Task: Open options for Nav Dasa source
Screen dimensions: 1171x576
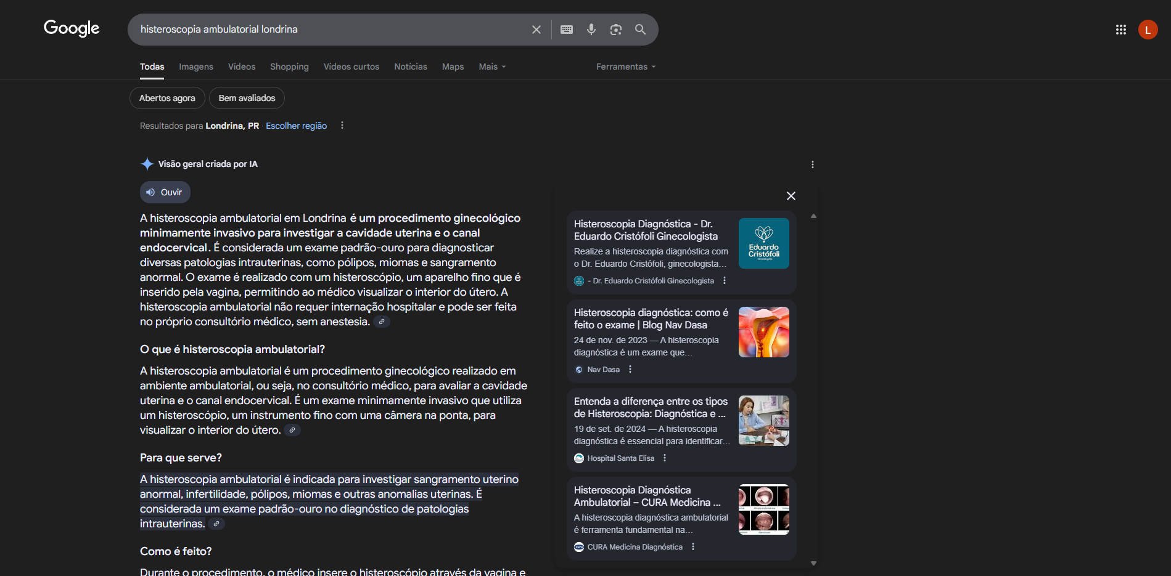Action: 630,370
